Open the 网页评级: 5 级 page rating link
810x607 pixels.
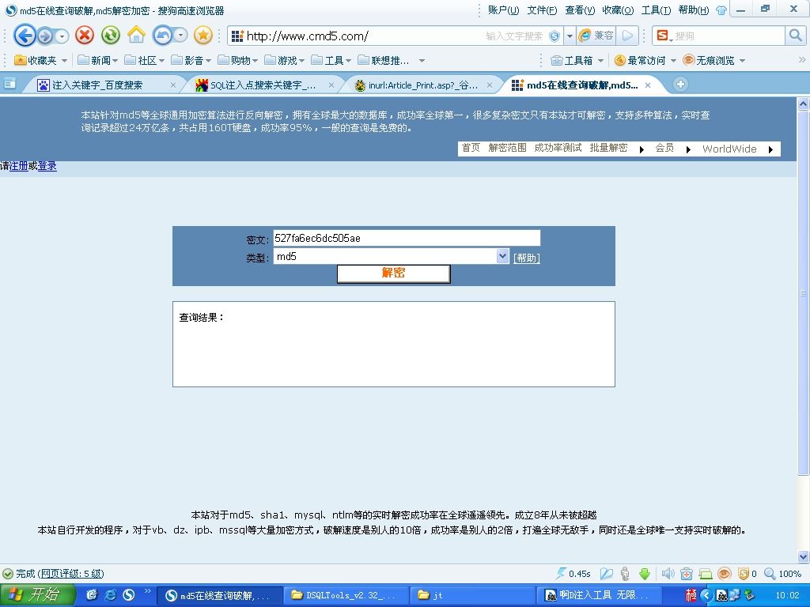click(71, 574)
